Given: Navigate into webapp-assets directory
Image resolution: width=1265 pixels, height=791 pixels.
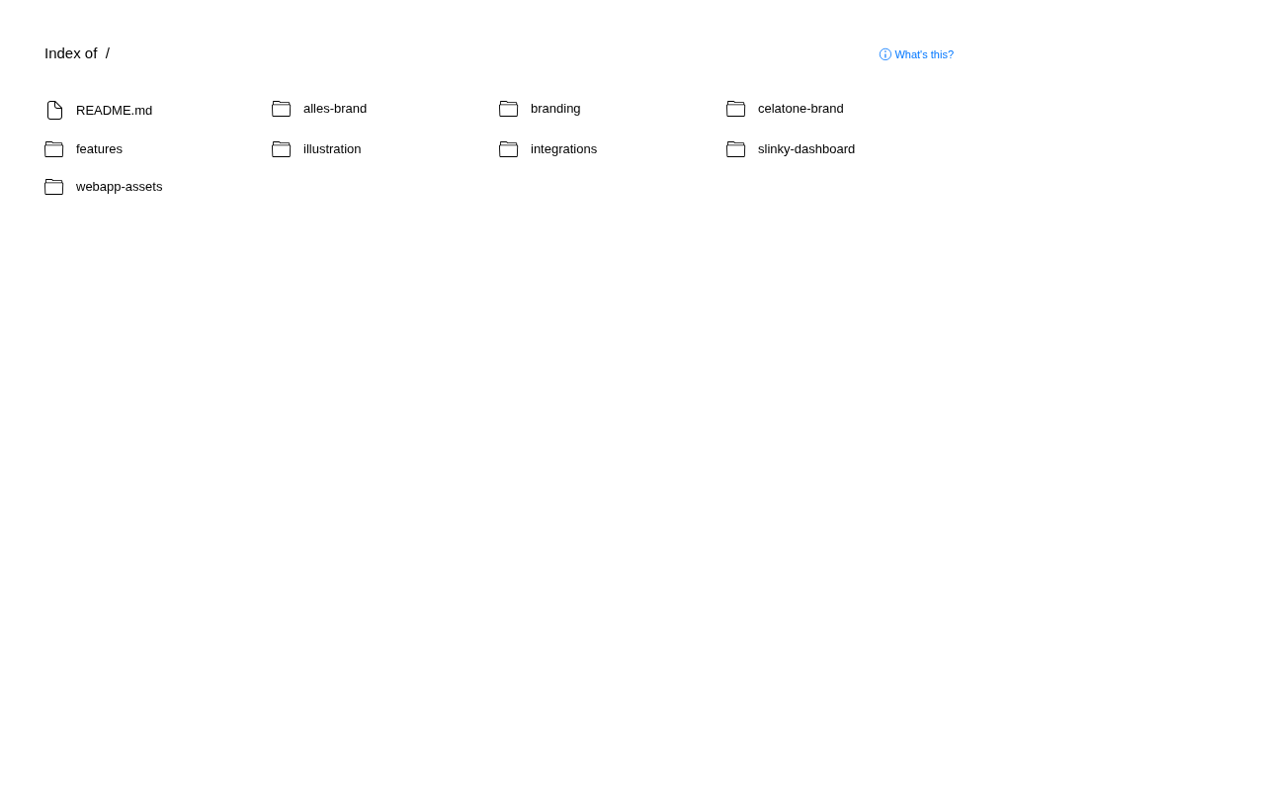Looking at the screenshot, I should pos(119,186).
